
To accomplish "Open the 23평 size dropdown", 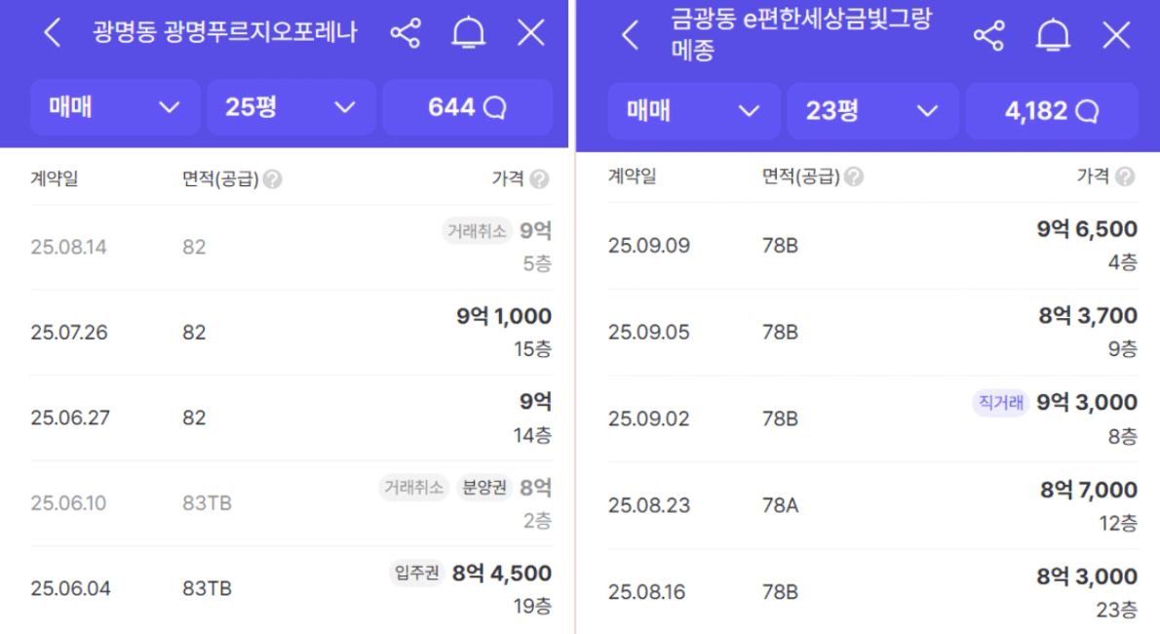I will [x=871, y=111].
